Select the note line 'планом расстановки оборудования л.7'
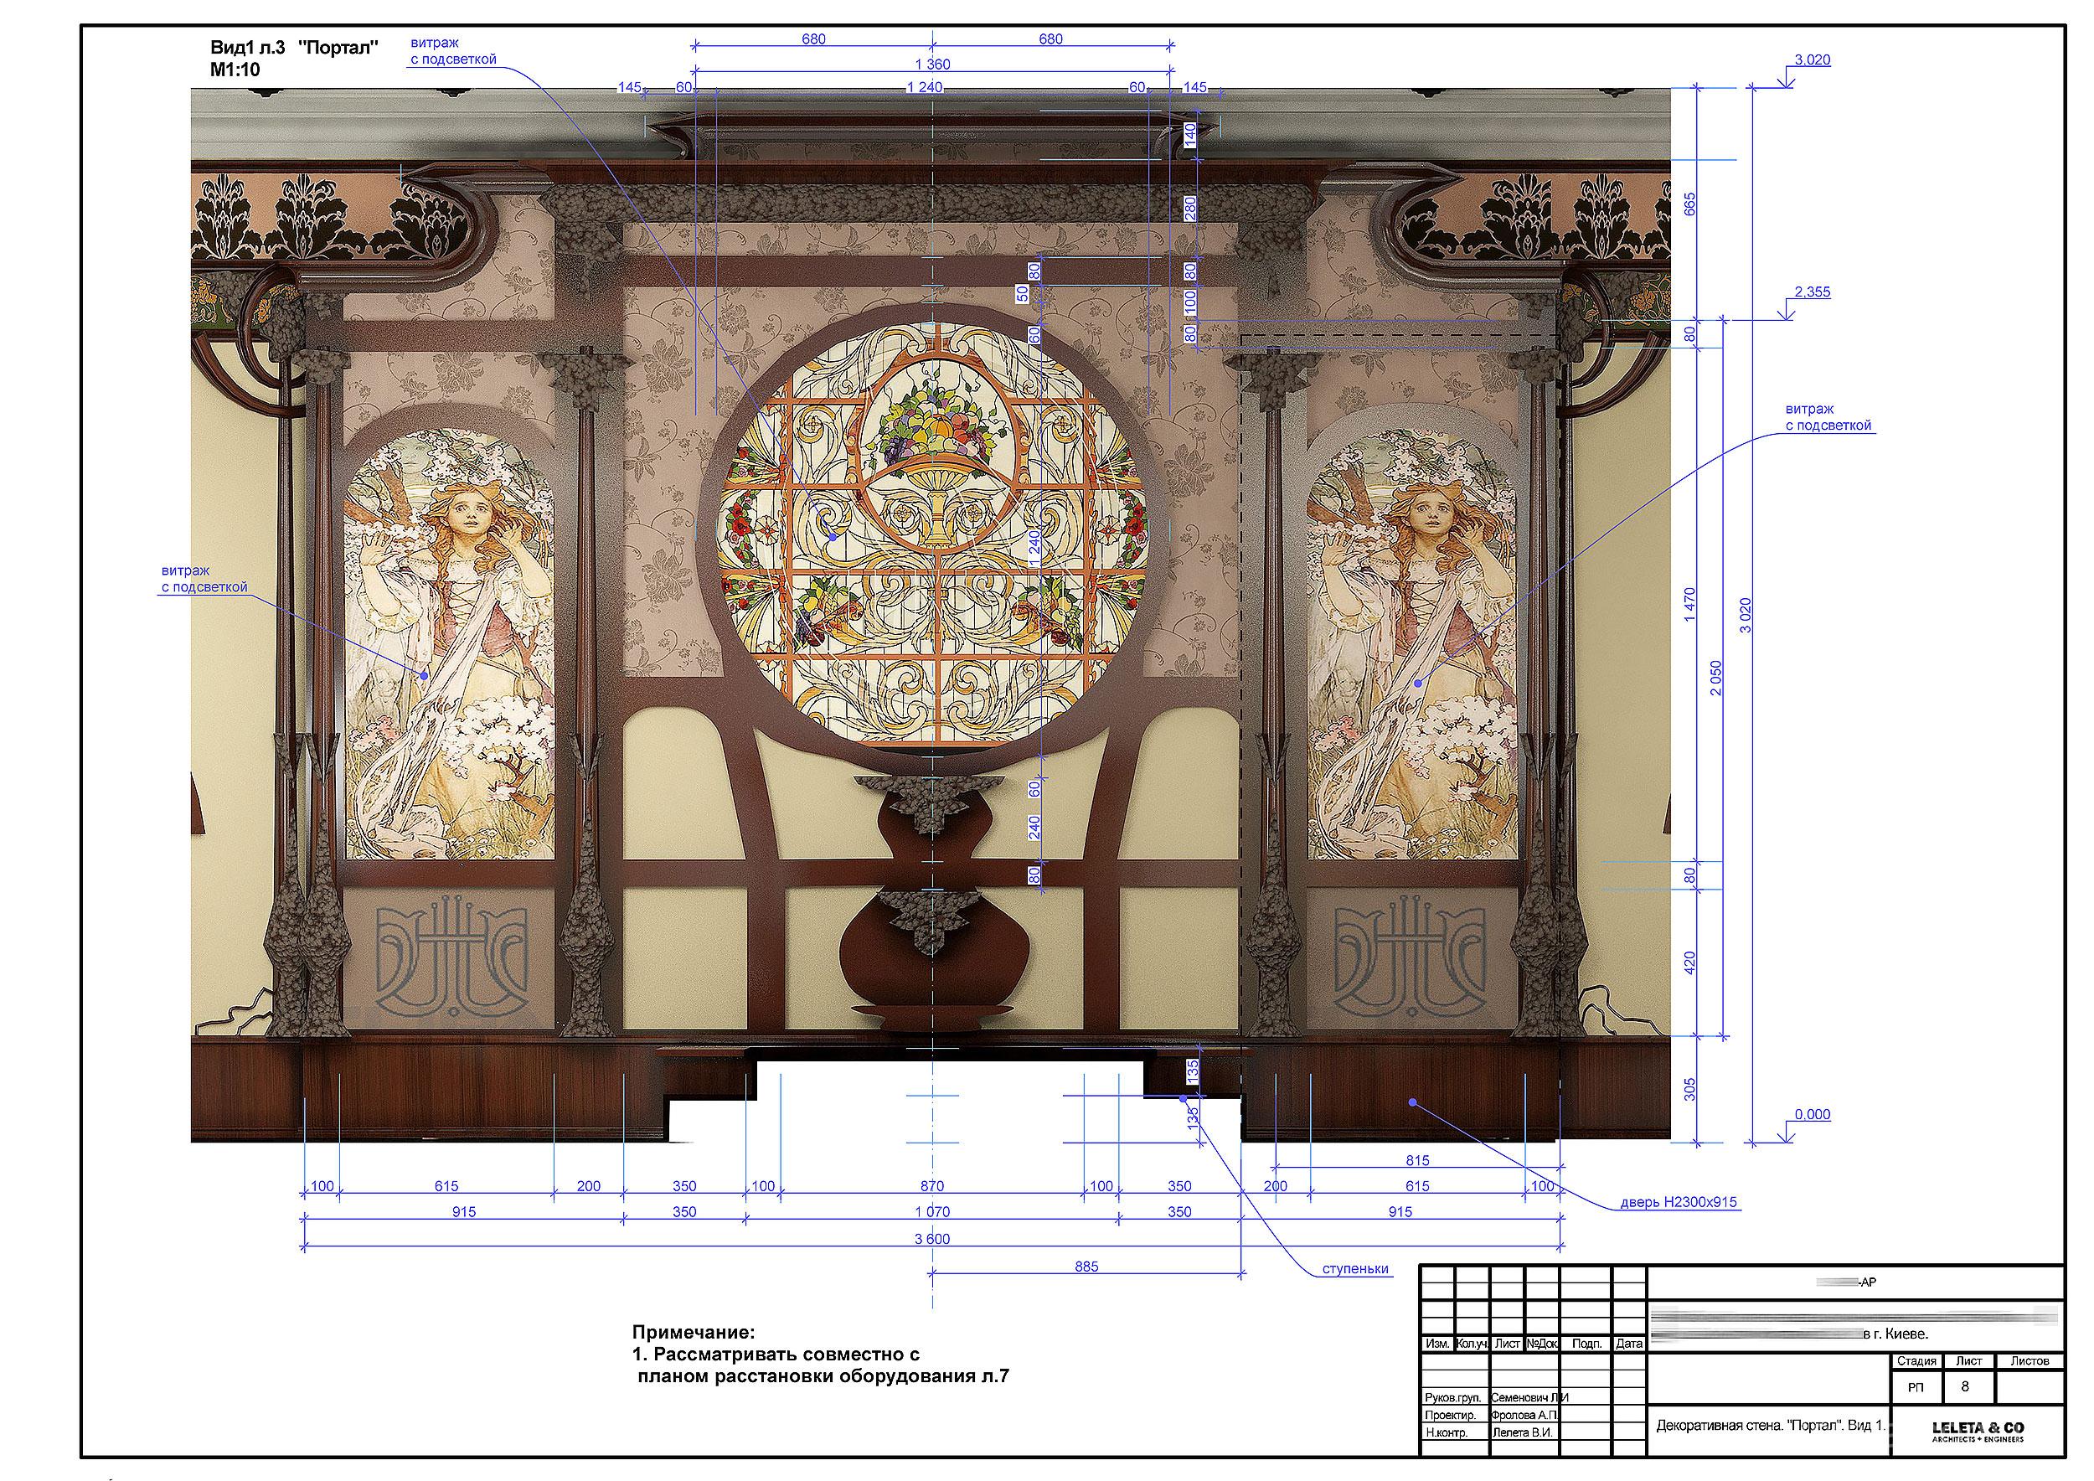The image size is (2094, 1481). [x=823, y=1377]
